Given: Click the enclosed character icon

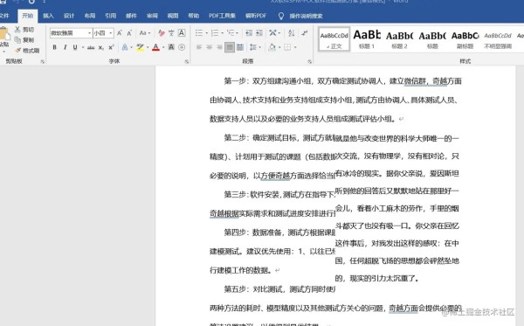Looking at the screenshot, I should tap(182, 47).
